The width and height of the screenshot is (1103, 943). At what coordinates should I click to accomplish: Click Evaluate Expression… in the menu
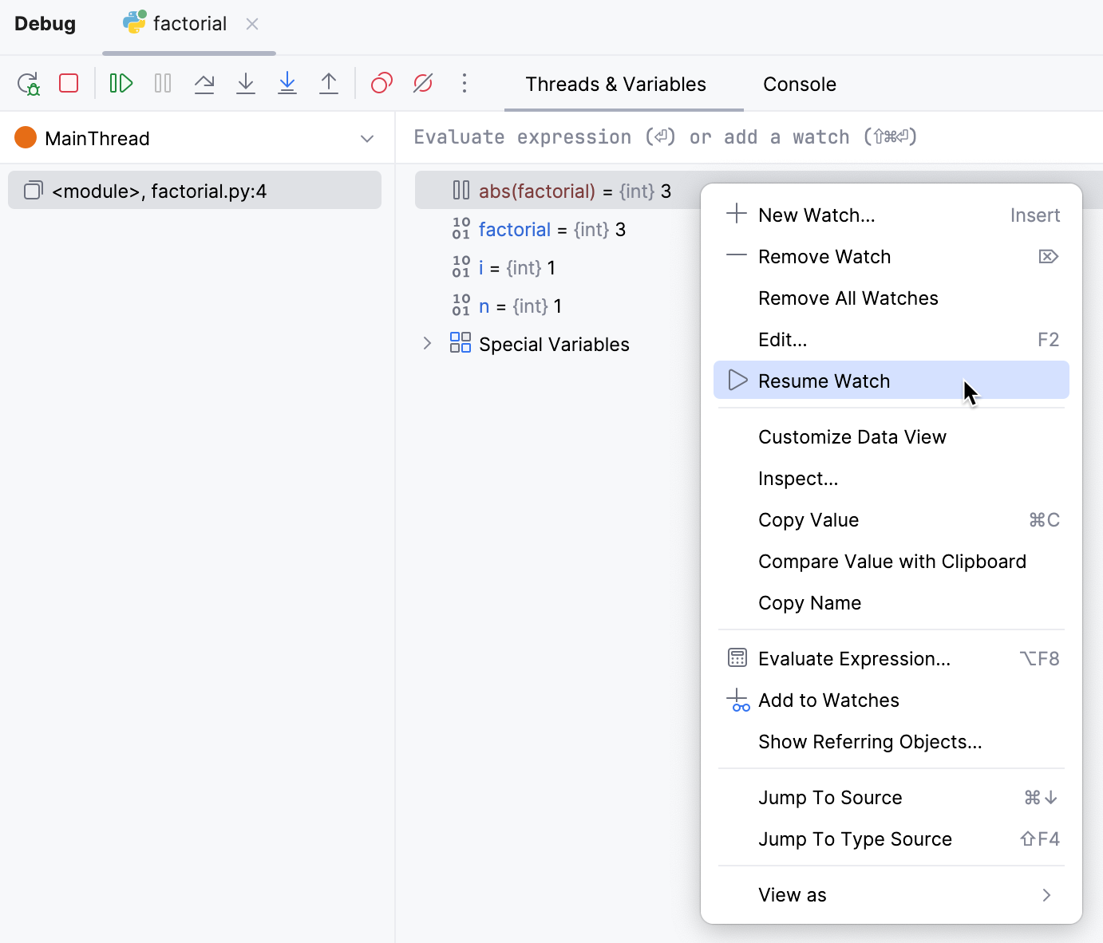click(x=854, y=659)
